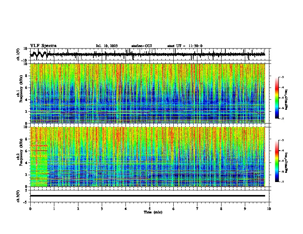Screen dimensions: 303x234
Task: Click time axis tick label "3"
Action: 102,209
